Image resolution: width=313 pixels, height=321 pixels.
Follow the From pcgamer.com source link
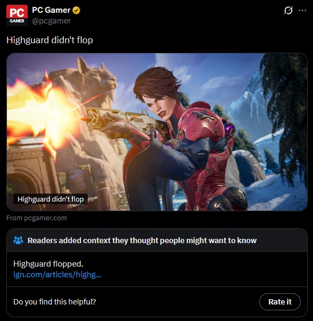[37, 218]
